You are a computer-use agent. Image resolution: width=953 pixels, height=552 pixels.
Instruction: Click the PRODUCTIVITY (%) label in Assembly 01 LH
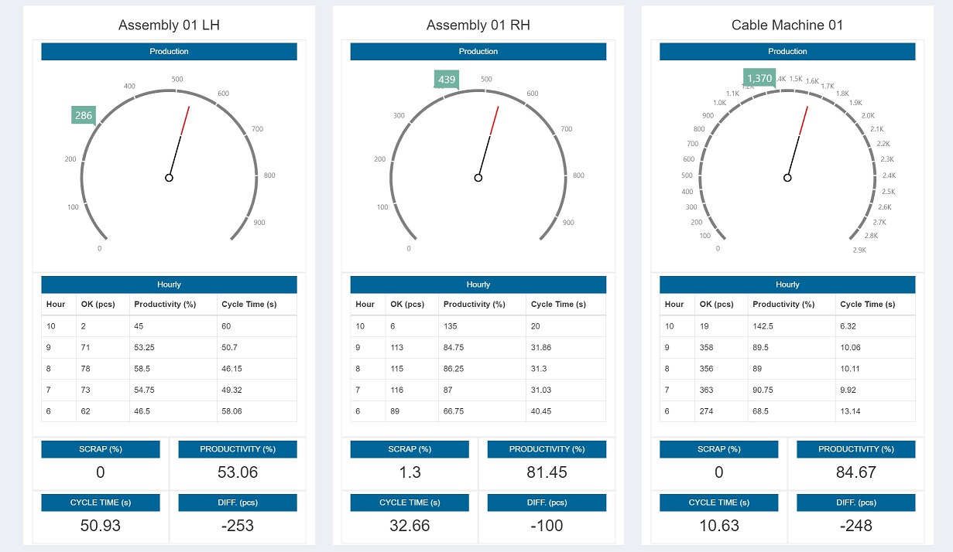click(238, 449)
